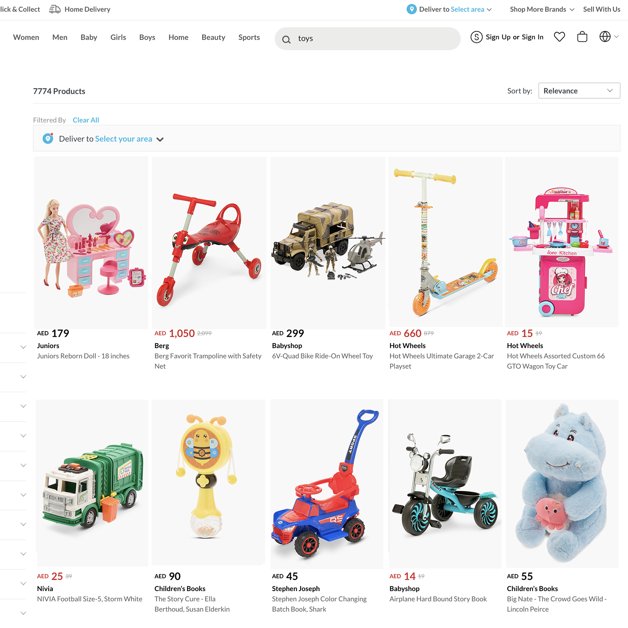The height and width of the screenshot is (628, 628).
Task: Click the wishlist heart icon
Action: click(559, 37)
